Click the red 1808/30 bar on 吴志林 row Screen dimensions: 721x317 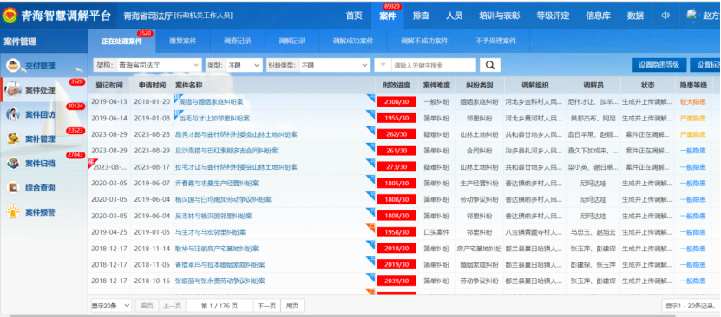point(397,216)
